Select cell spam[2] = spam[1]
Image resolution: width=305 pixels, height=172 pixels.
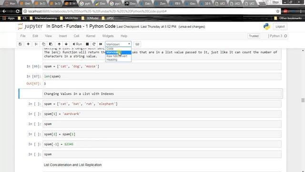tap(162, 134)
